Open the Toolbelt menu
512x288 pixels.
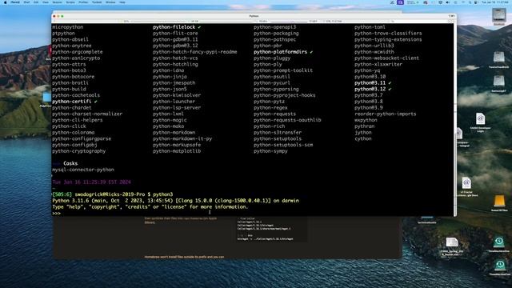tap(97, 2)
